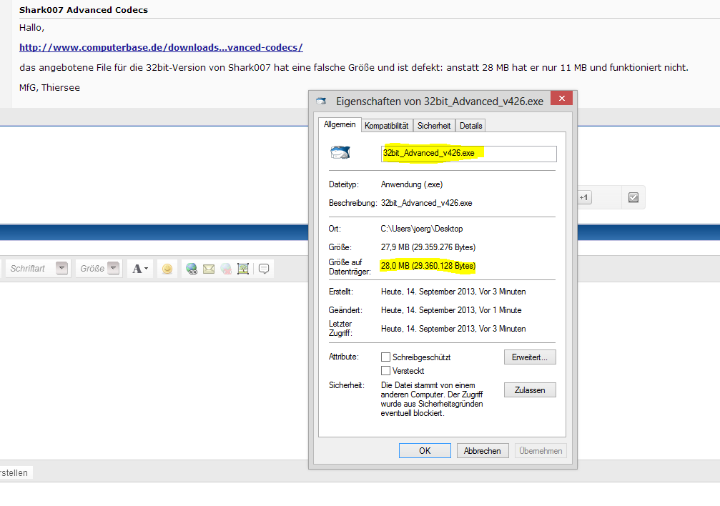This screenshot has width=720, height=506.
Task: Click the Geändert date value
Action: click(451, 310)
